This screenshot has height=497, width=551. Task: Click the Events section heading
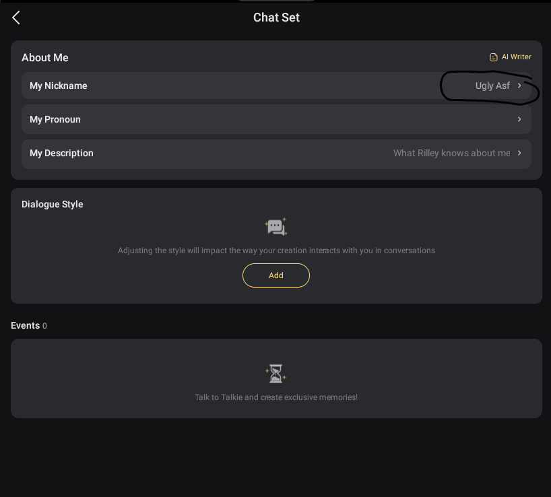[x=26, y=325]
